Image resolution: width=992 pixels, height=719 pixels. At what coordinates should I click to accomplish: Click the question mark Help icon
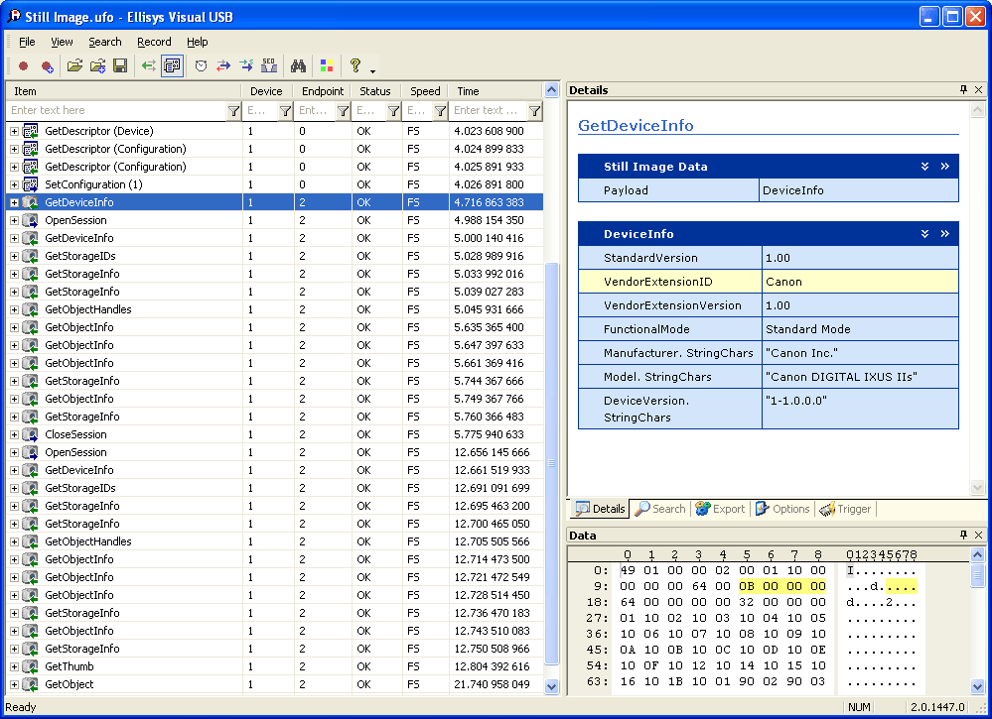pos(354,66)
